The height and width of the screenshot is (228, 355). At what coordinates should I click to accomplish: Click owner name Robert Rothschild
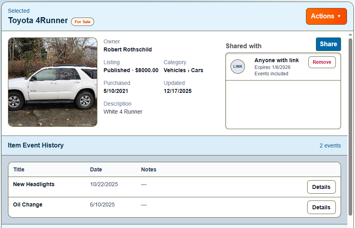coord(128,49)
